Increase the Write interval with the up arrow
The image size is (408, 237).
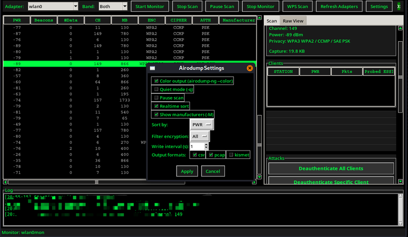click(x=206, y=144)
